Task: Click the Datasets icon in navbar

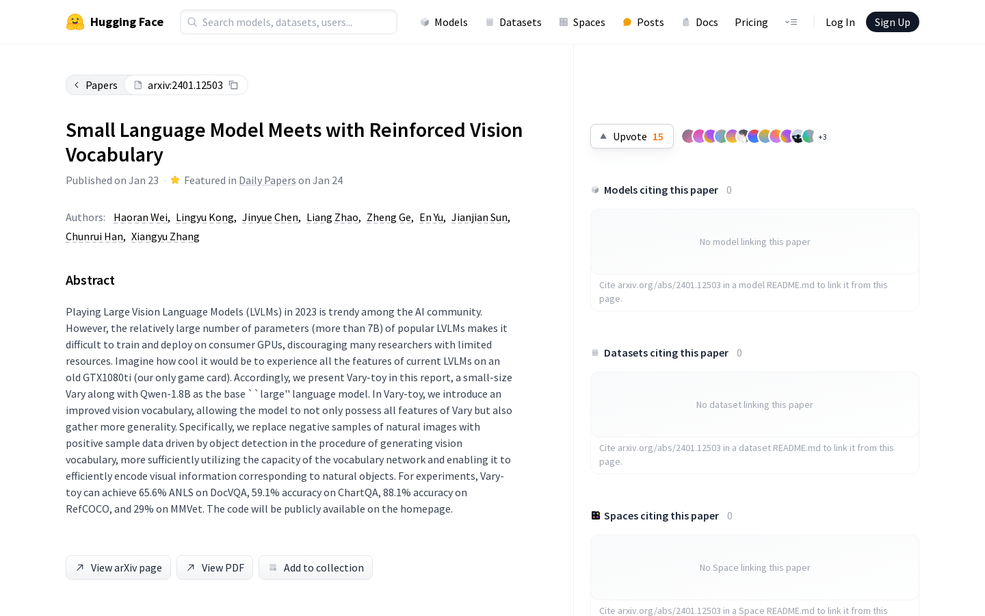Action: click(490, 22)
